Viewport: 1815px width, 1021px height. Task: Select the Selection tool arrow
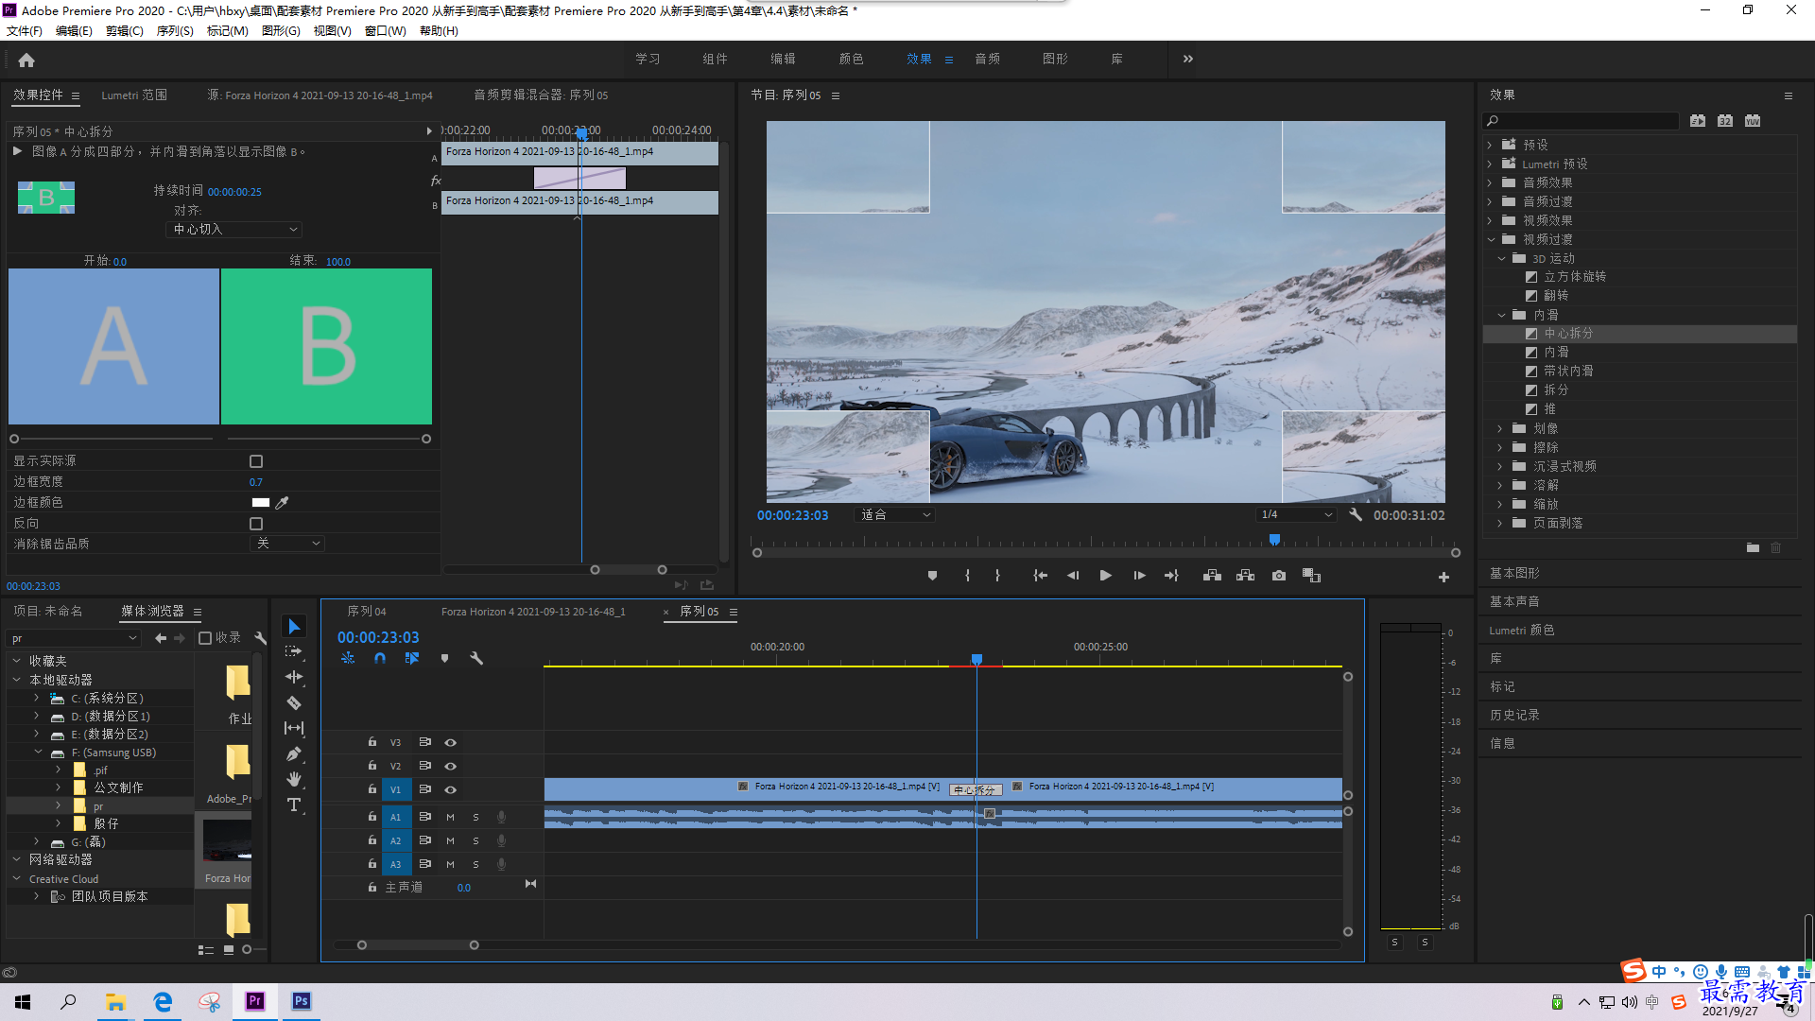(x=294, y=627)
